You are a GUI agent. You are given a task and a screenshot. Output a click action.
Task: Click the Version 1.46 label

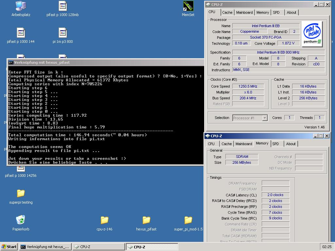pos(314,127)
